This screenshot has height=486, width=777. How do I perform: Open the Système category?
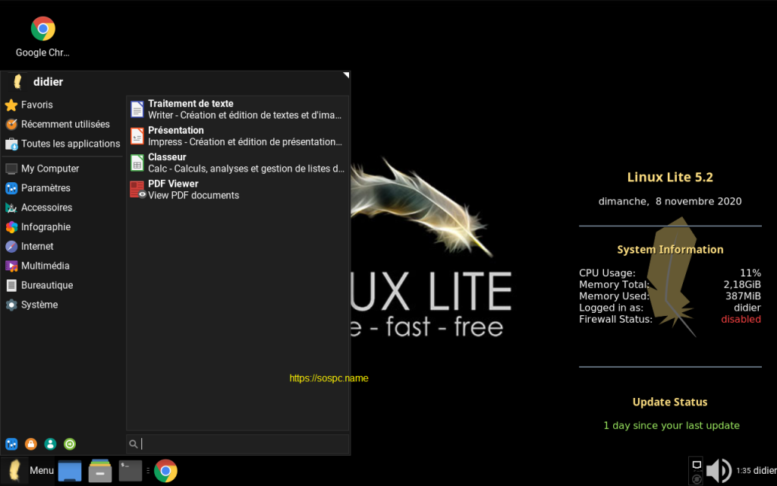point(62,305)
